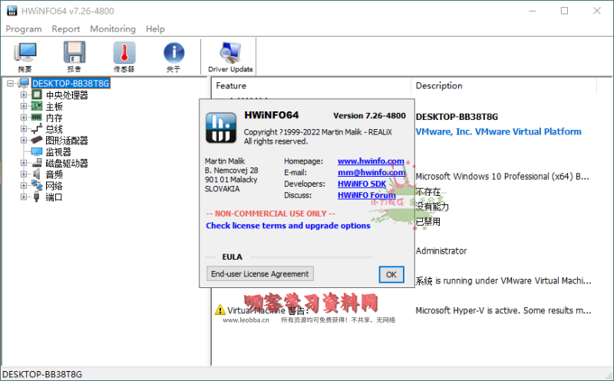Expand the 中央处理器 CPU tree node
The height and width of the screenshot is (381, 614).
(24, 95)
